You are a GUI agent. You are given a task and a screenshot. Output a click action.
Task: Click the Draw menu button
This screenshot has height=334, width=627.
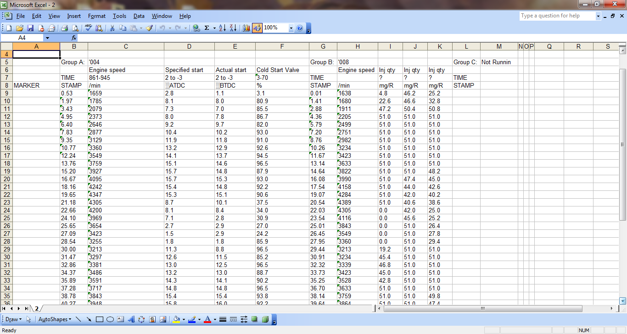pos(12,319)
